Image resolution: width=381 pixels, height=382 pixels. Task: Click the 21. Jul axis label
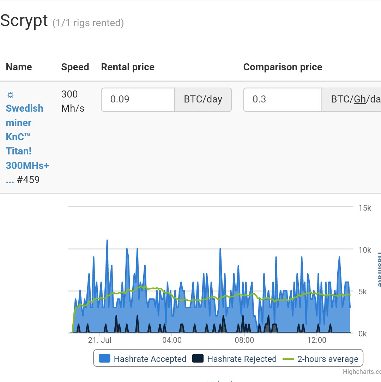(x=100, y=340)
